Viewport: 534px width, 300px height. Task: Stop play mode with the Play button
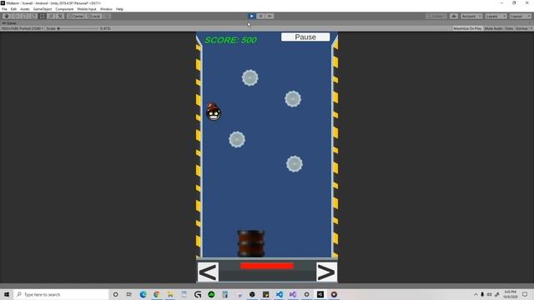[251, 16]
